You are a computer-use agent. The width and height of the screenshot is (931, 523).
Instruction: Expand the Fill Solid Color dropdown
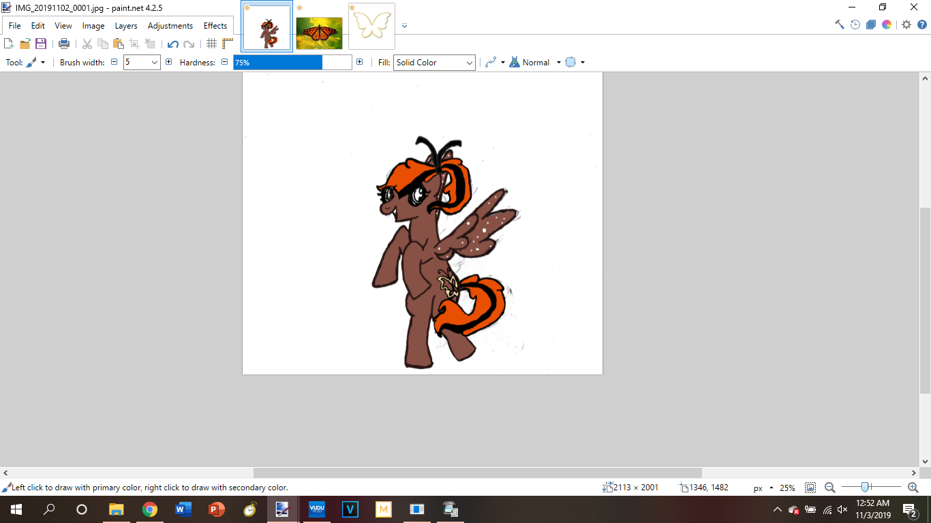tap(469, 63)
